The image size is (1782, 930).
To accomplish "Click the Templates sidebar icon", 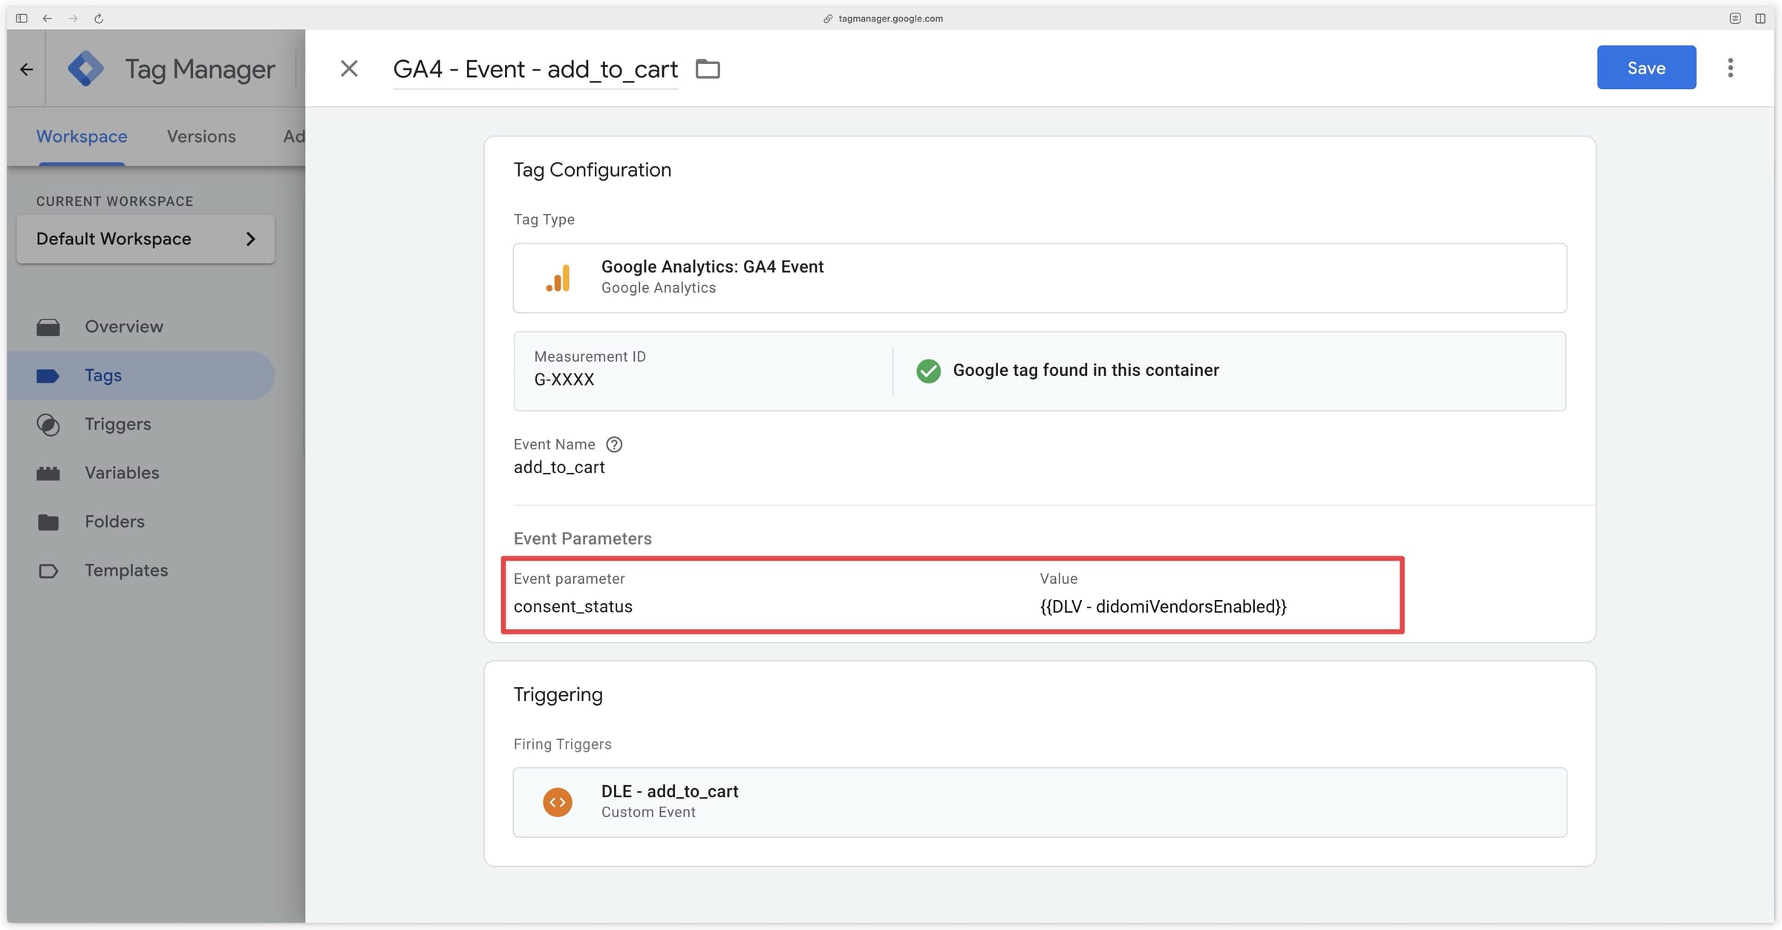I will [48, 570].
